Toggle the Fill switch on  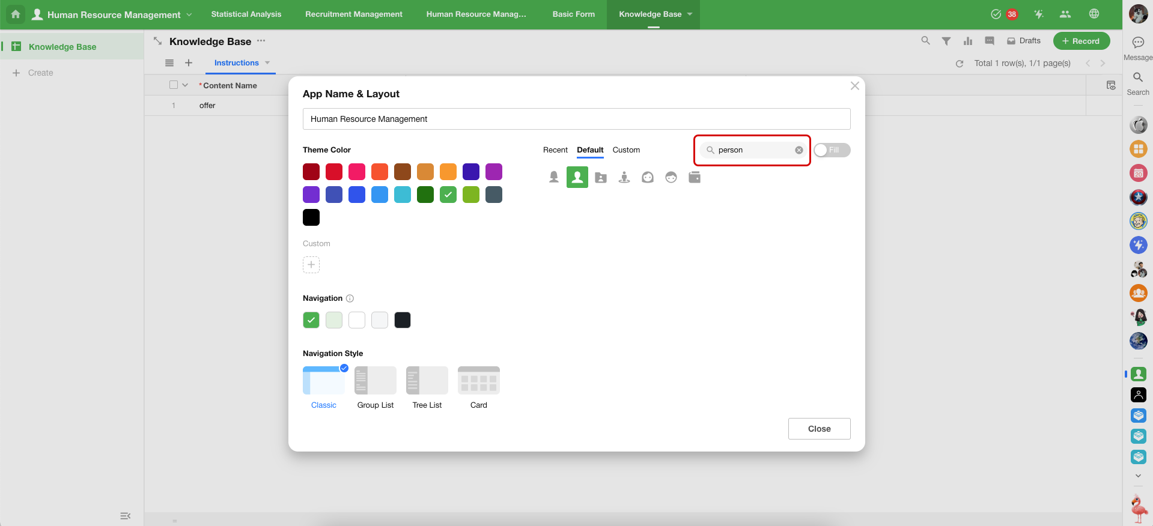(x=832, y=150)
